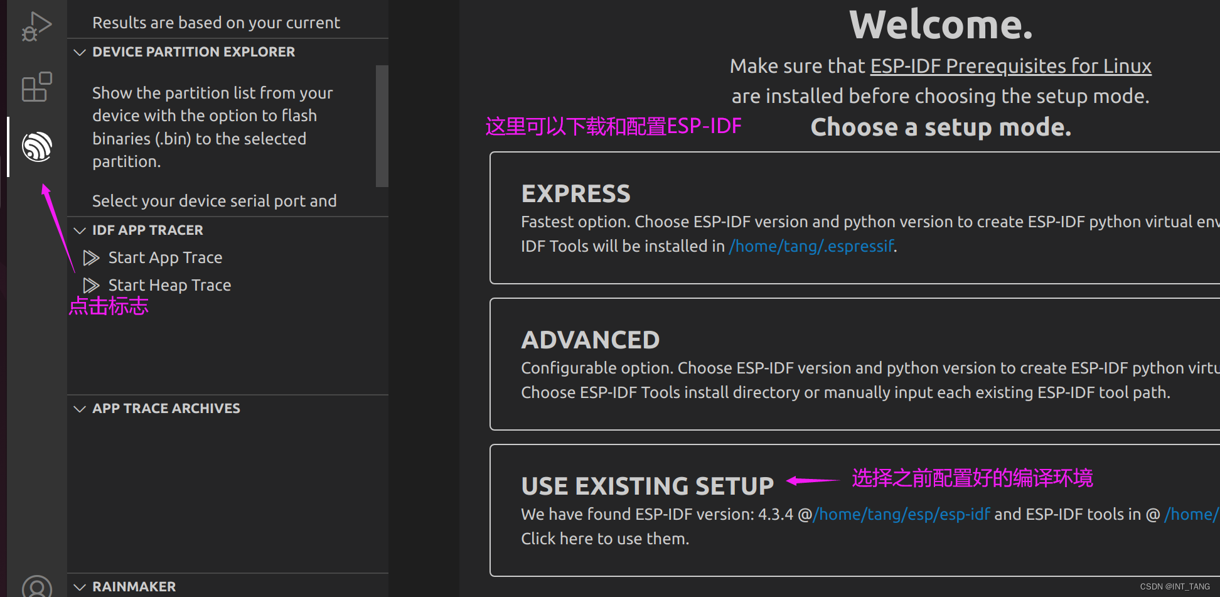This screenshot has height=597, width=1220.
Task: Open the ESP-IDF Prerequisites for Linux link
Action: (x=1010, y=65)
